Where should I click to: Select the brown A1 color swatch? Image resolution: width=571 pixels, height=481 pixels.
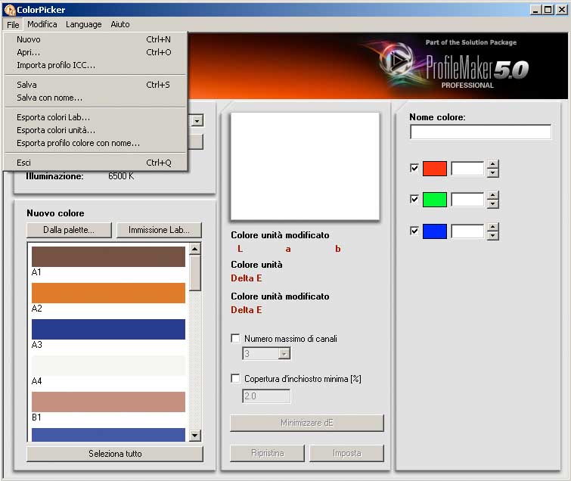click(108, 256)
